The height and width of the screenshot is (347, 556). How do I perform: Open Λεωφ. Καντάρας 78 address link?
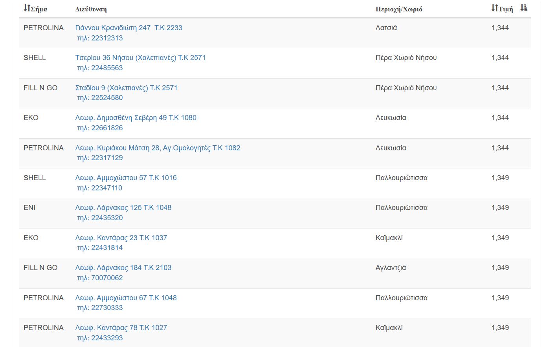click(x=121, y=328)
